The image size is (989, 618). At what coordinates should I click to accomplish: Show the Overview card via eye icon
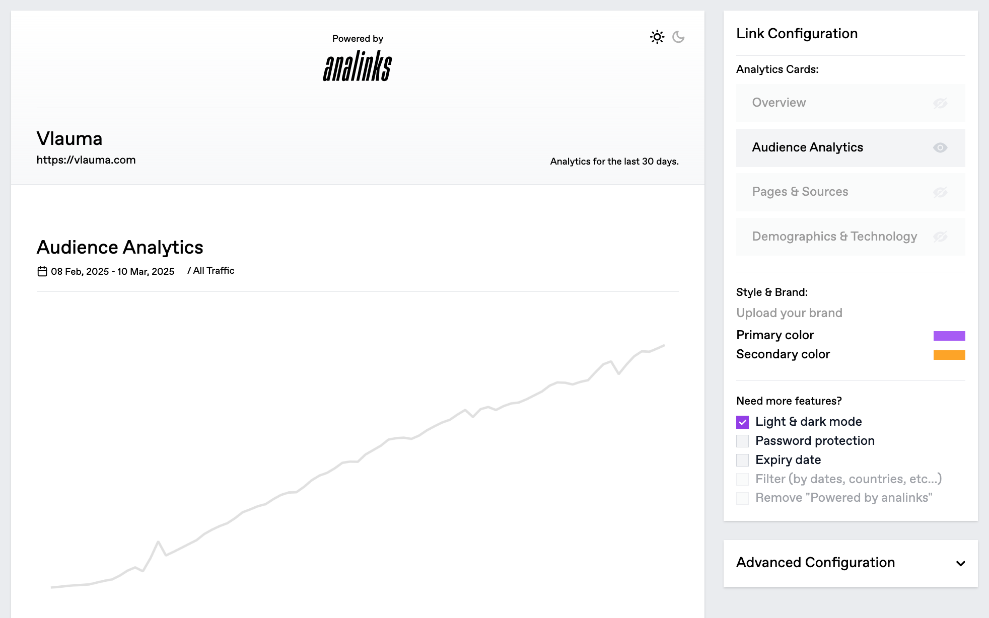(940, 103)
